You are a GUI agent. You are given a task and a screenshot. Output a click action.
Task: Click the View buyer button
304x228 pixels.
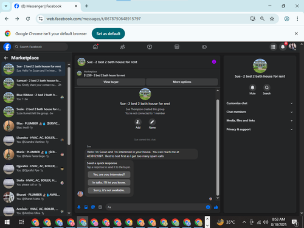pyautogui.click(x=111, y=82)
